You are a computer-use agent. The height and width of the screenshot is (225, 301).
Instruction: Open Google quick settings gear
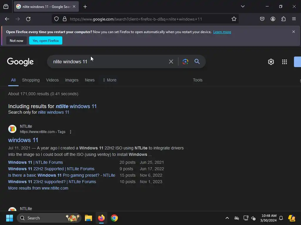pos(271,62)
